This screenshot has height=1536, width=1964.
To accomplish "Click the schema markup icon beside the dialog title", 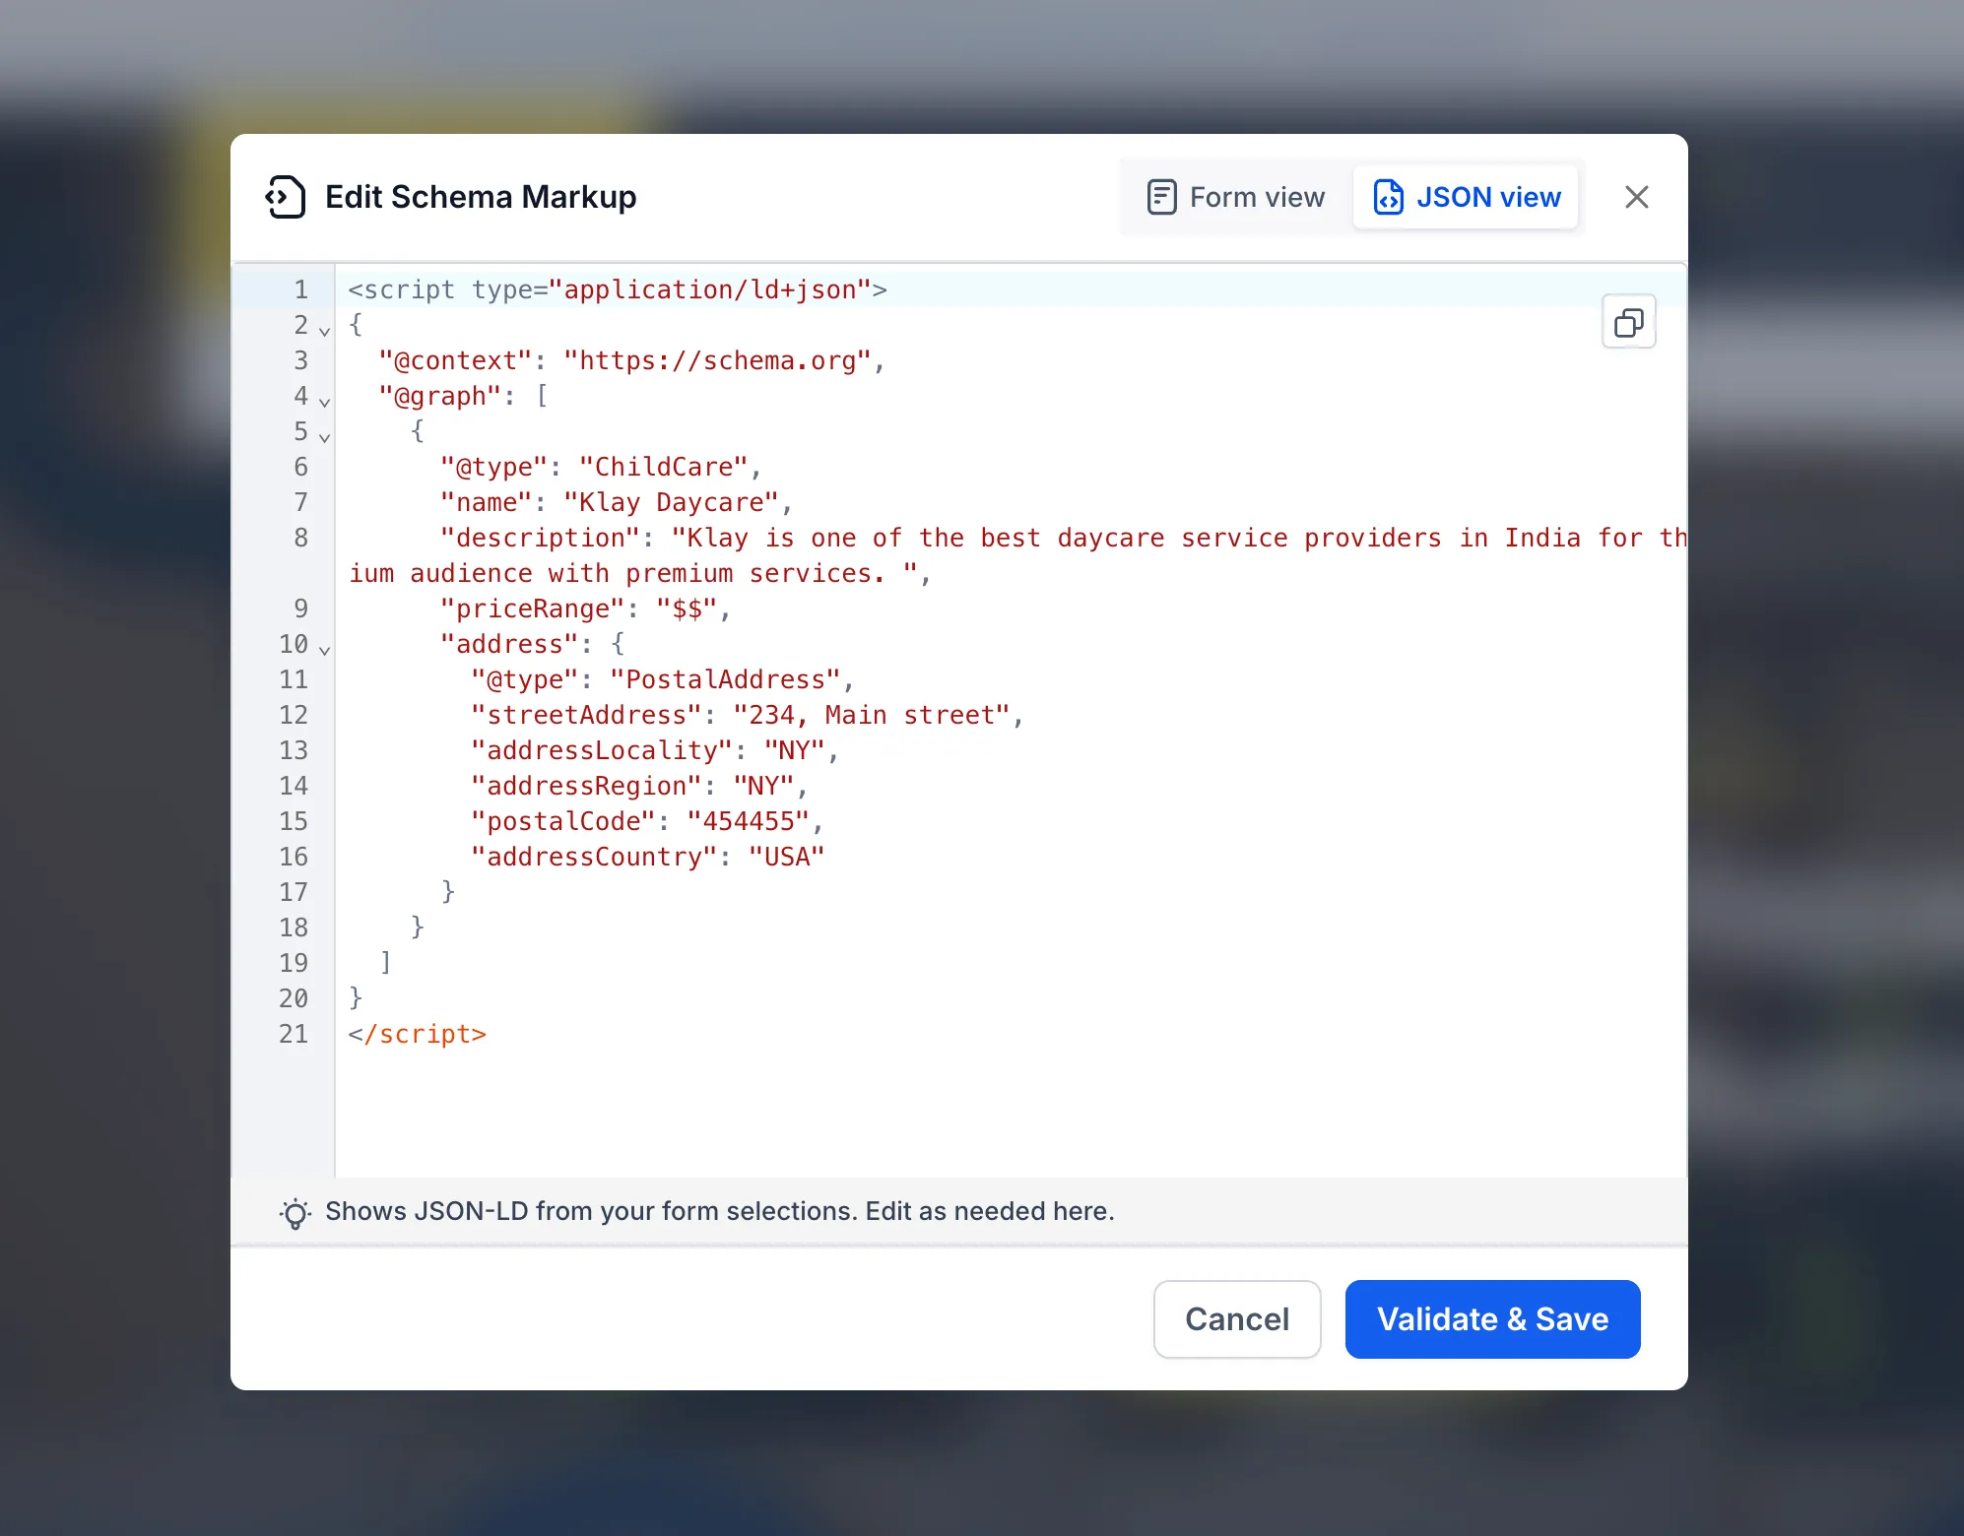I will click(x=284, y=197).
